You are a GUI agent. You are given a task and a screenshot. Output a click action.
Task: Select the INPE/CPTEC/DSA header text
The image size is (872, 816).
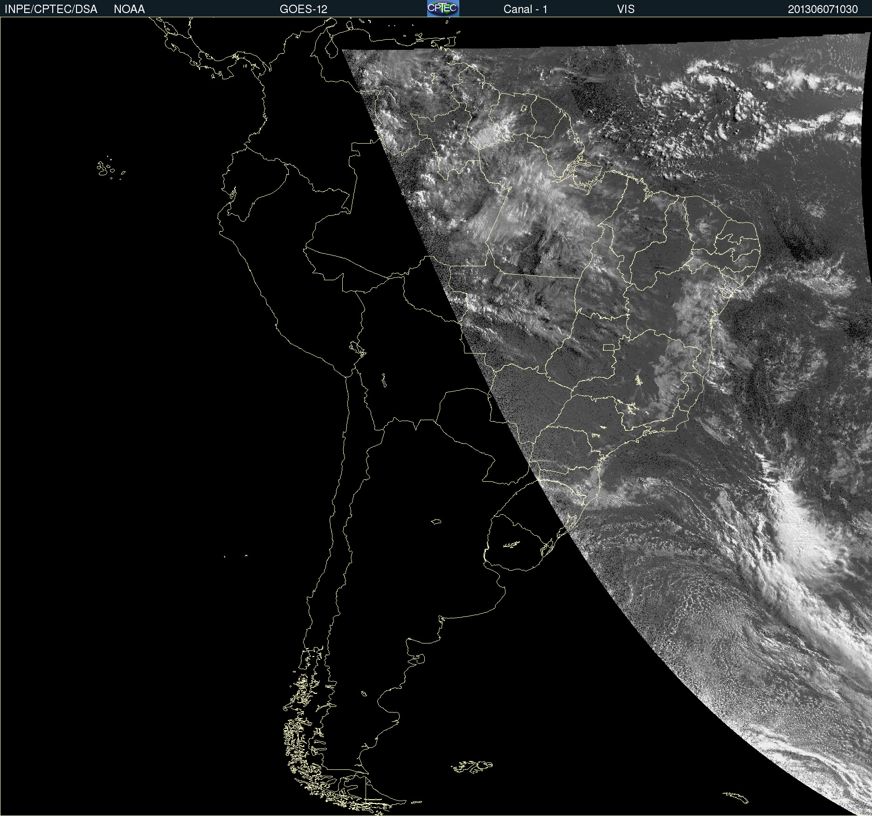click(x=51, y=9)
